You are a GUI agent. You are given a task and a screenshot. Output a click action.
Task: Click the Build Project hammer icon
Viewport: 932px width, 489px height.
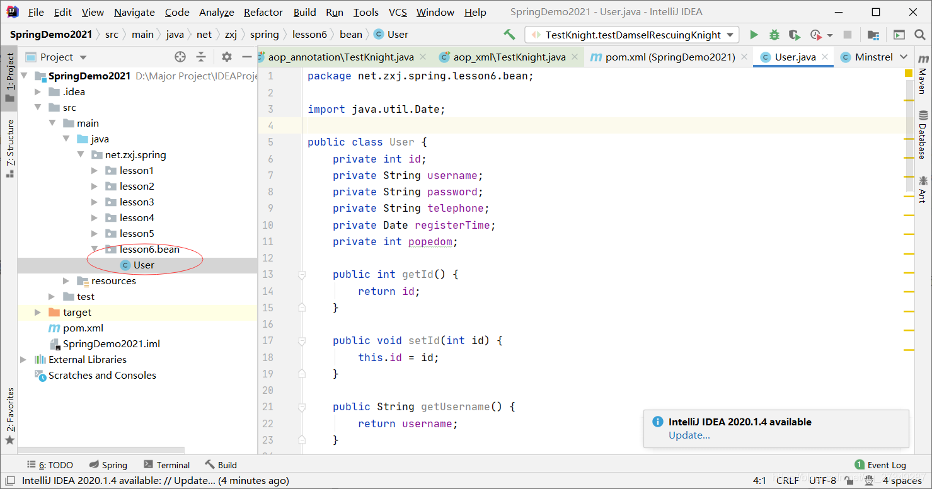click(509, 35)
